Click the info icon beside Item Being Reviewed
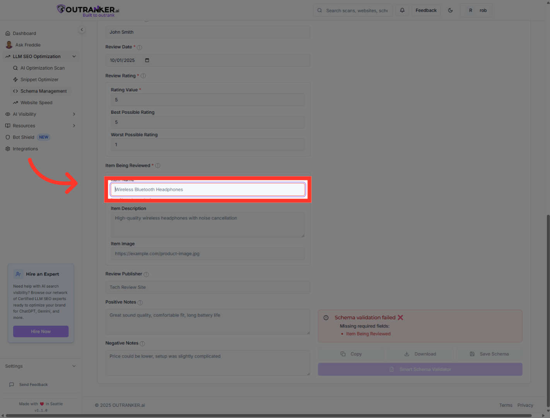The width and height of the screenshot is (550, 418). click(158, 166)
